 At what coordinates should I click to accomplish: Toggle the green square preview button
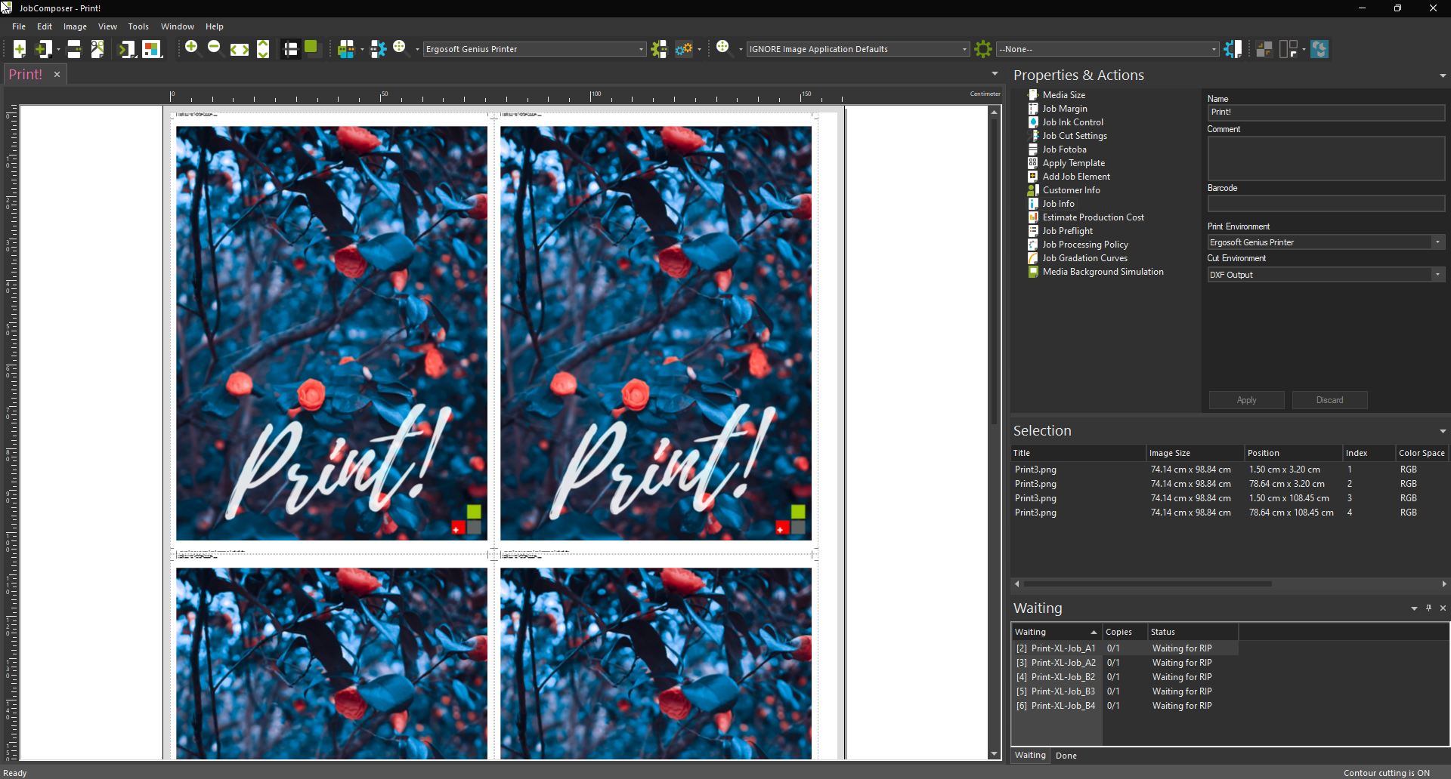(x=312, y=49)
